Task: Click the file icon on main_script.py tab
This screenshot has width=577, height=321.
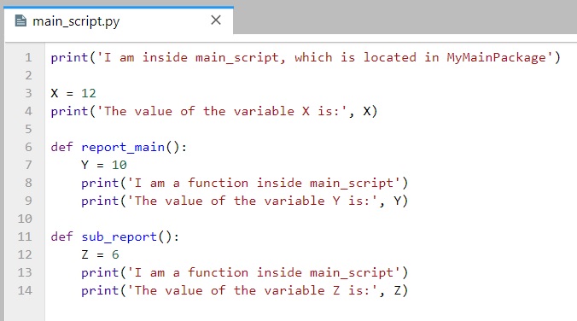Action: point(21,20)
